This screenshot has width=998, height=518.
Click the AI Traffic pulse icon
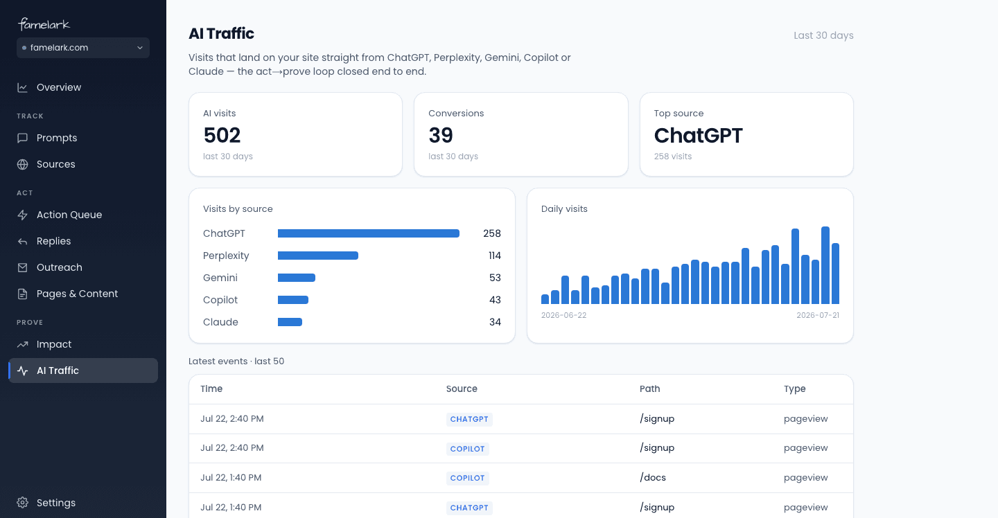coord(23,370)
